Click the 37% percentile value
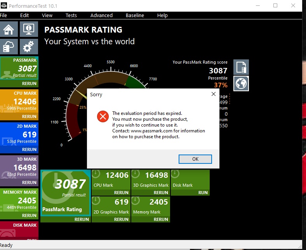 [221, 85]
